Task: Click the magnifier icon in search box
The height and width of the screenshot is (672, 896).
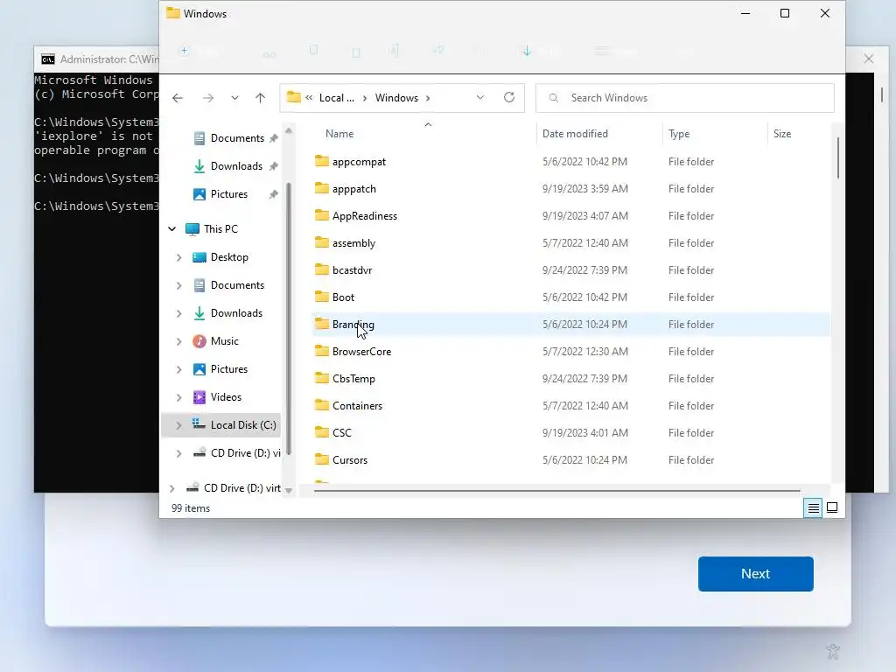Action: pos(553,98)
